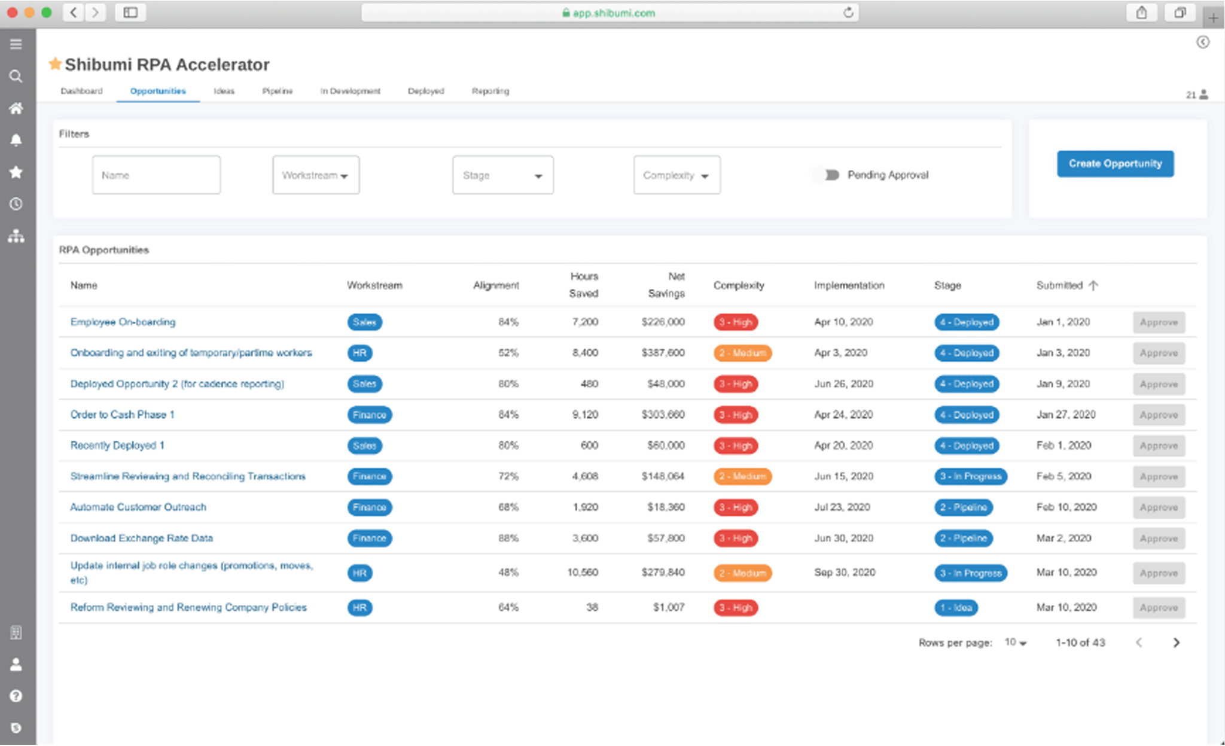Screen dimensions: 1225x746
Task: Open recent items clock icon in sidebar
Action: point(16,204)
